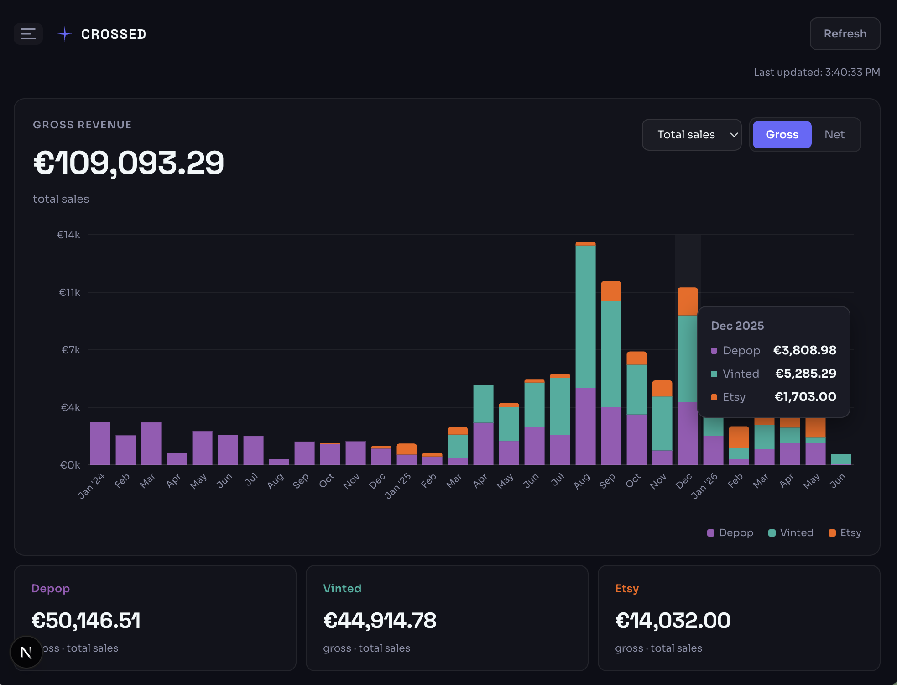
Task: Click the Jan '26 axis label
Action: (704, 486)
